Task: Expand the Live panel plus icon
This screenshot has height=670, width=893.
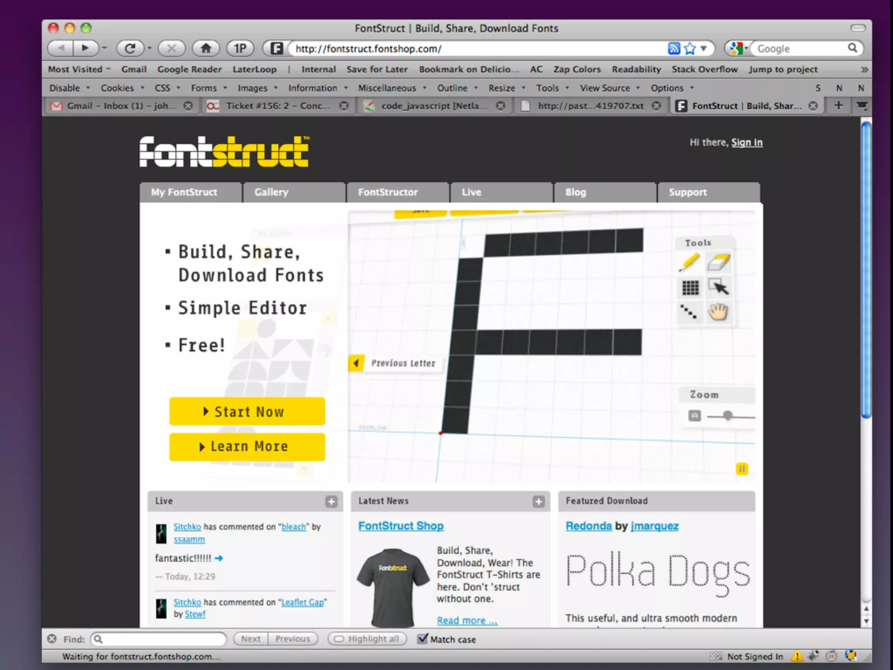Action: click(331, 502)
